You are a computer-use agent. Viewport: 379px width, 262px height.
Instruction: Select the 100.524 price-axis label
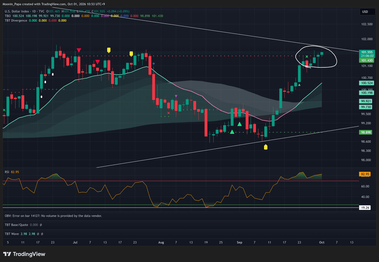[366, 83]
